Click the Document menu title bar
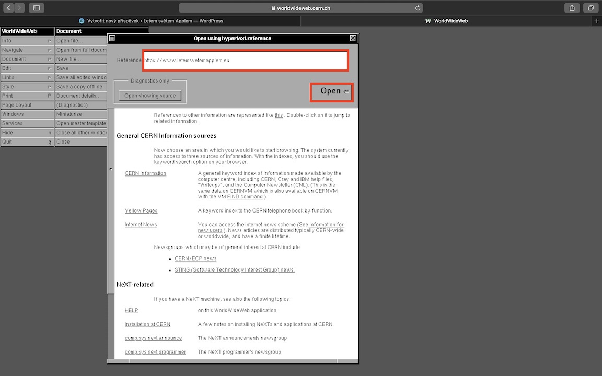The height and width of the screenshot is (376, 602). pos(101,31)
